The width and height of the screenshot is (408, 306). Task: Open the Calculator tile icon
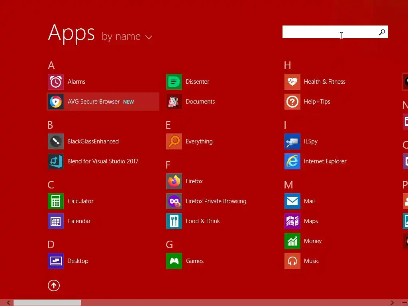click(x=56, y=201)
